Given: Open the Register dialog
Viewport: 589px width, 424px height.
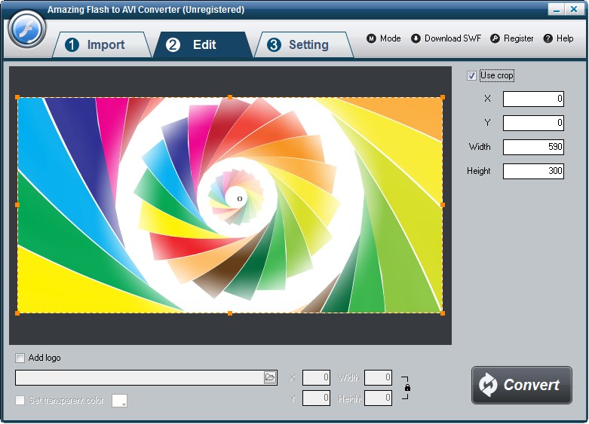Looking at the screenshot, I should coord(511,38).
